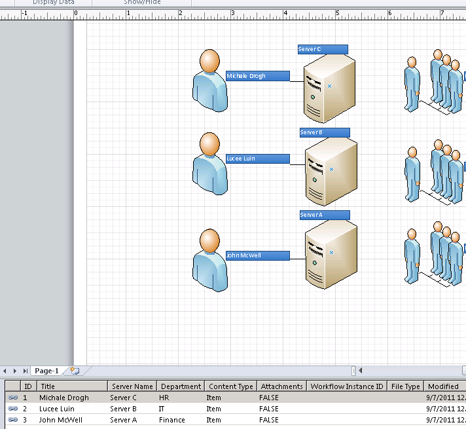466x429 pixels.
Task: Sort by Attachments column header
Action: click(281, 386)
